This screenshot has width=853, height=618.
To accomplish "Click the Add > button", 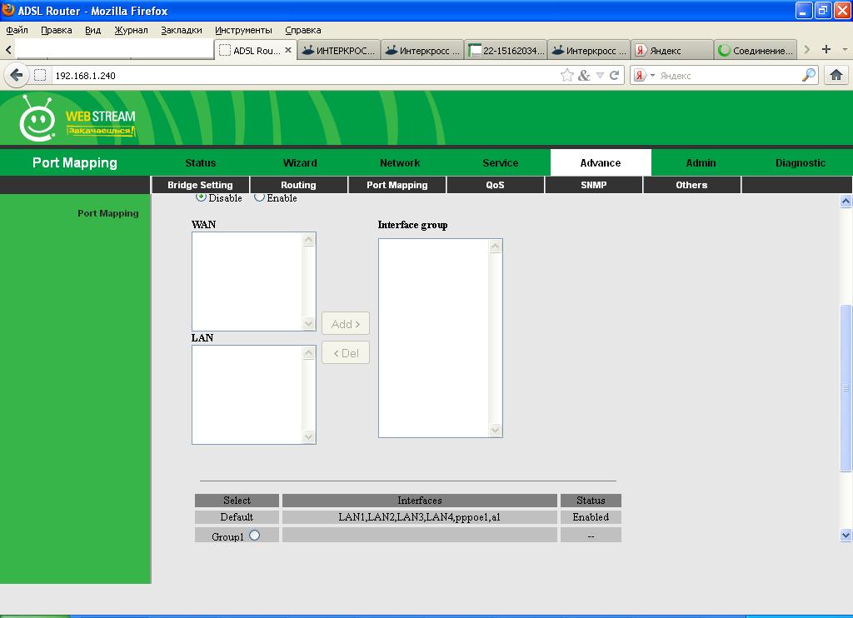I will pyautogui.click(x=346, y=324).
